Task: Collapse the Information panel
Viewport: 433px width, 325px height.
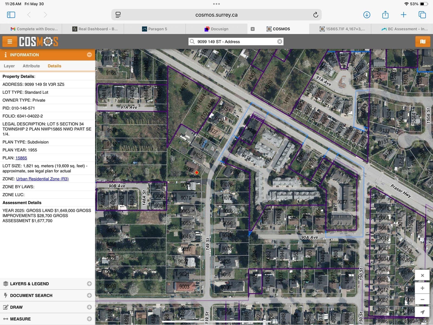Action: [89, 55]
